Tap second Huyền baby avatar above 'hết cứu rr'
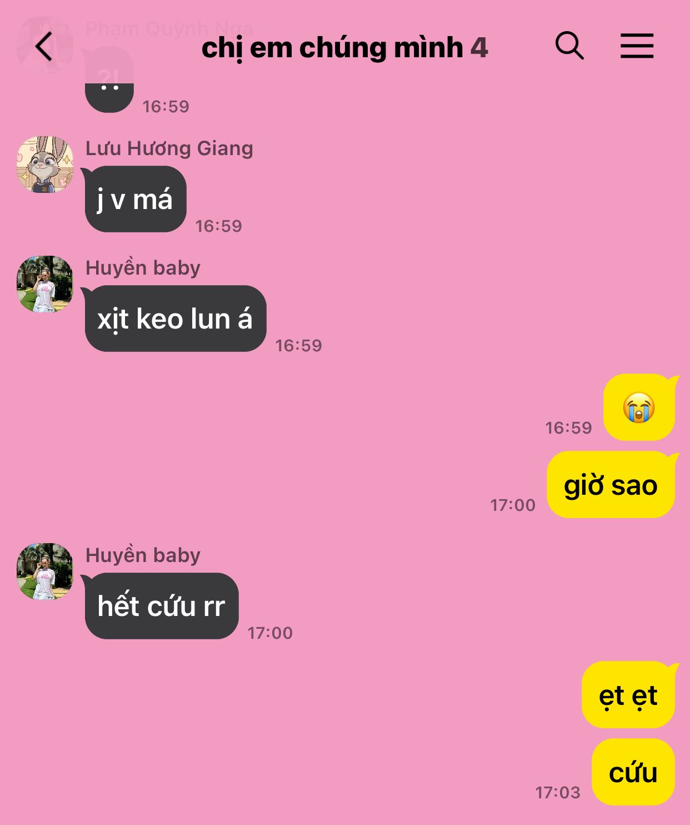This screenshot has width=690, height=825. click(45, 571)
